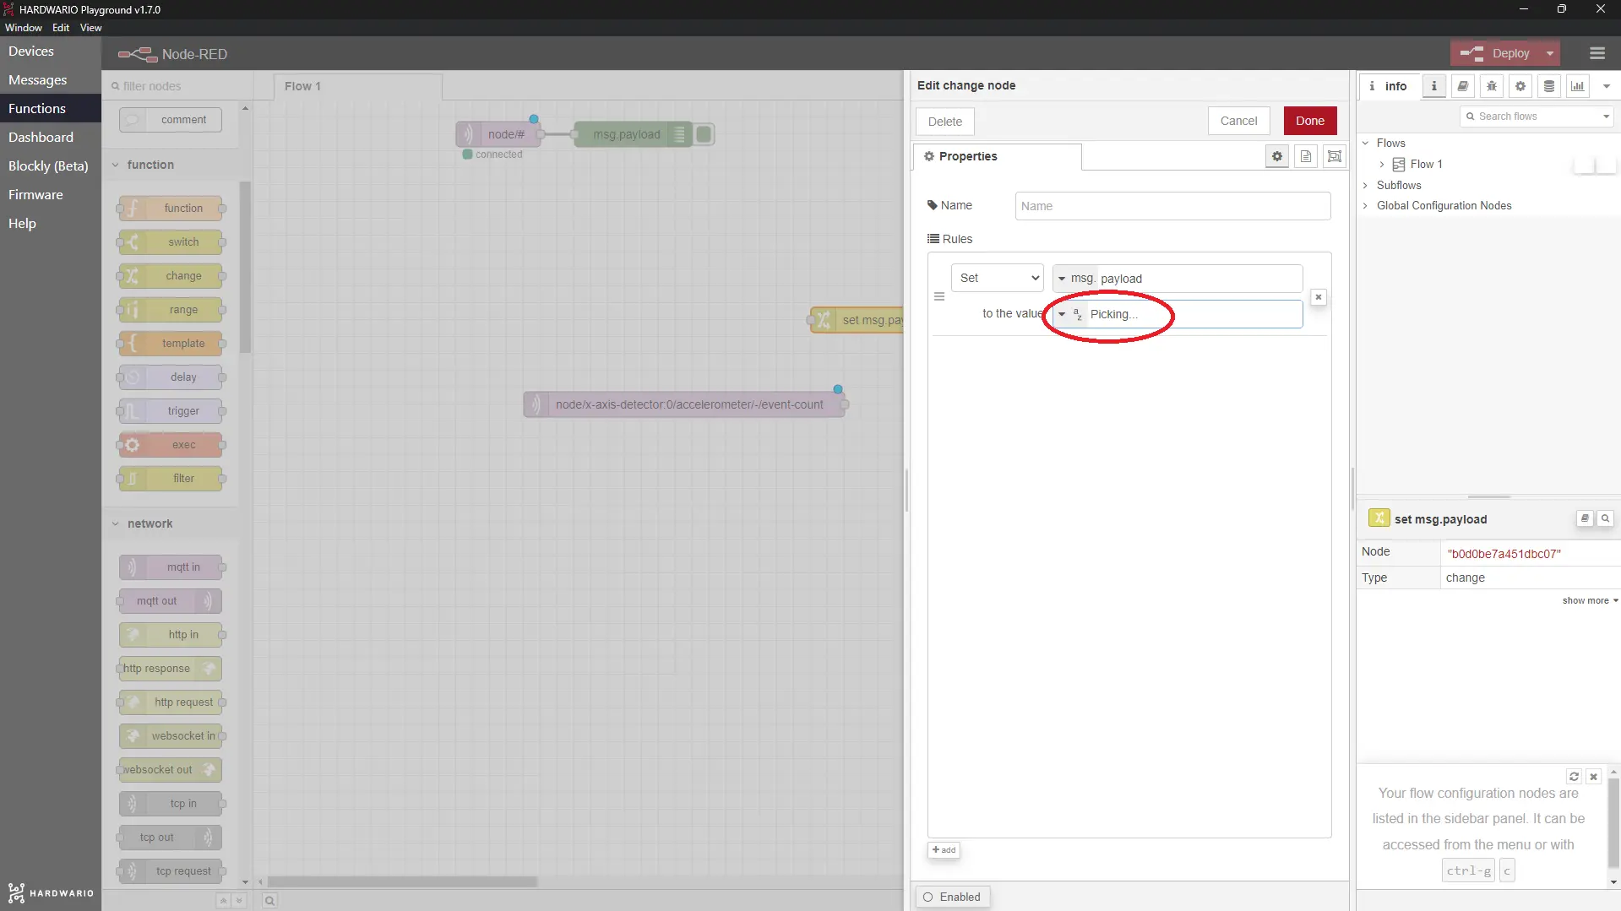Add a new rule
This screenshot has height=911, width=1621.
(x=944, y=850)
